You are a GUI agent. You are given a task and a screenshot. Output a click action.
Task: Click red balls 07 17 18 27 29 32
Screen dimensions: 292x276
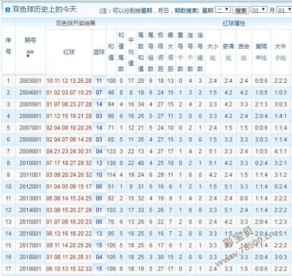pos(69,163)
